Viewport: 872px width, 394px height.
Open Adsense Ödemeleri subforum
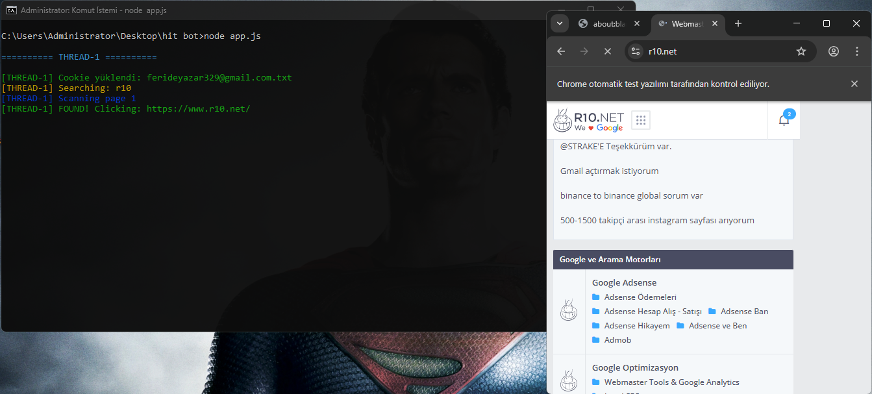640,297
